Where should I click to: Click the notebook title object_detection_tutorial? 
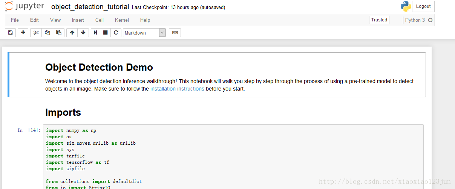click(x=90, y=7)
